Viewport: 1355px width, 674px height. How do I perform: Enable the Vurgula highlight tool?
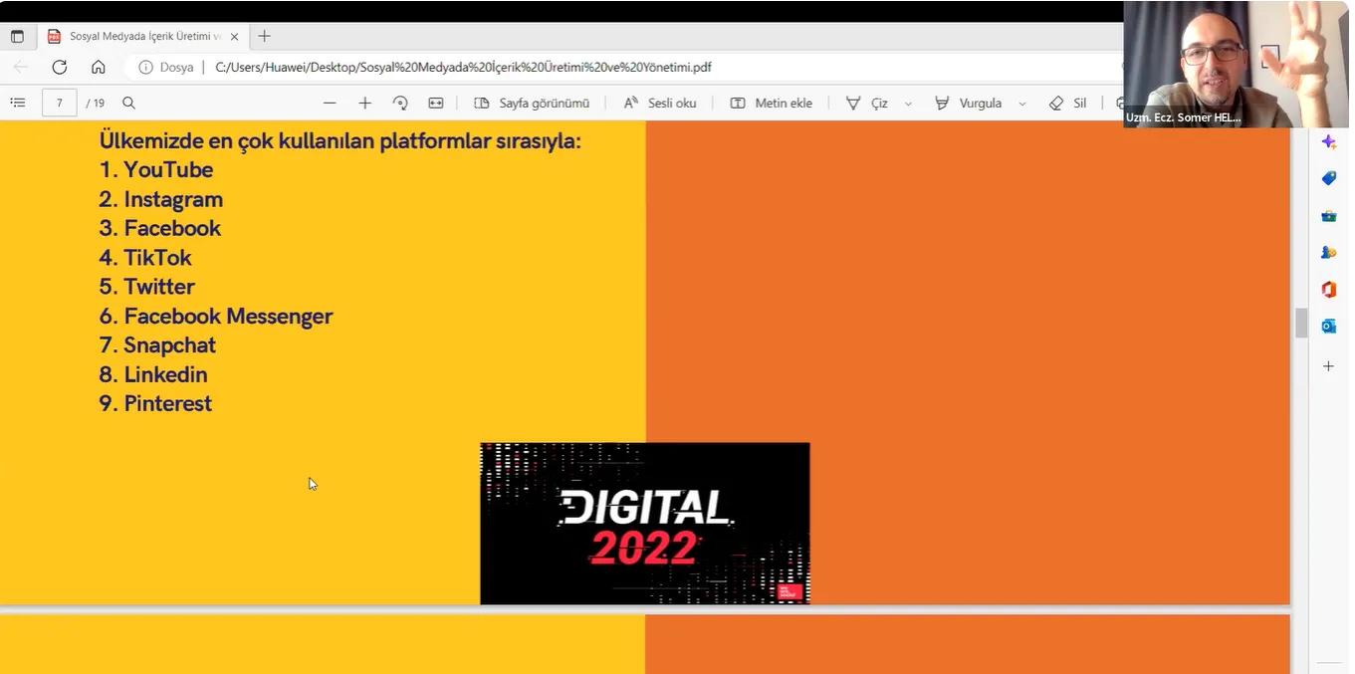(969, 103)
